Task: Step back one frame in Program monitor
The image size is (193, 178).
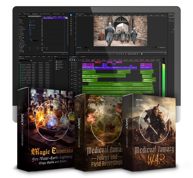Action: coord(119,54)
